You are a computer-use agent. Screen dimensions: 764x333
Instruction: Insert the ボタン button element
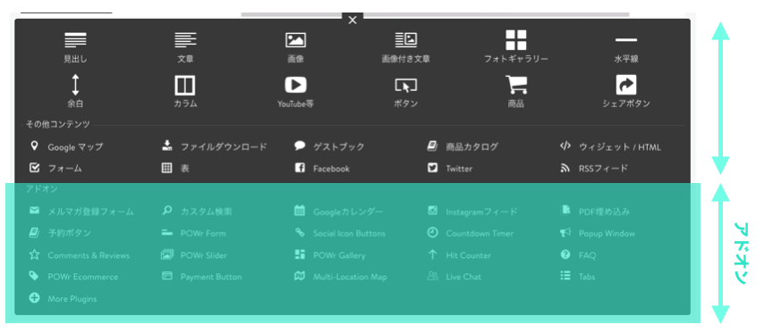(x=406, y=86)
